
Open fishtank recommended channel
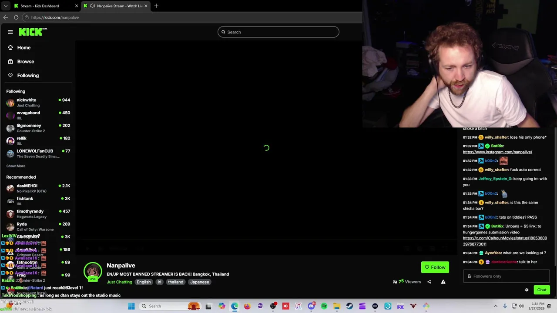pyautogui.click(x=38, y=201)
